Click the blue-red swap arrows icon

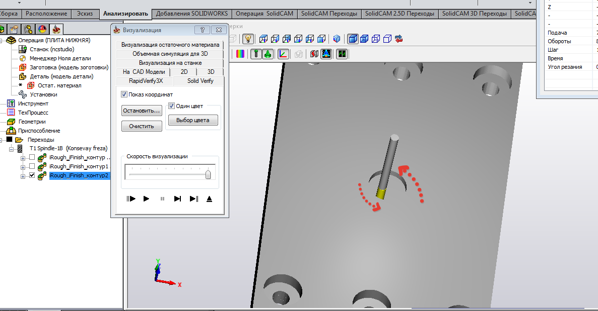pyautogui.click(x=399, y=39)
